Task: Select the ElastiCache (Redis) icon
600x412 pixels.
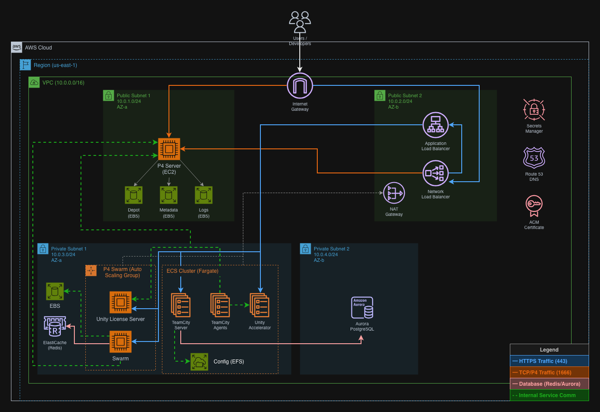Action: 55,327
